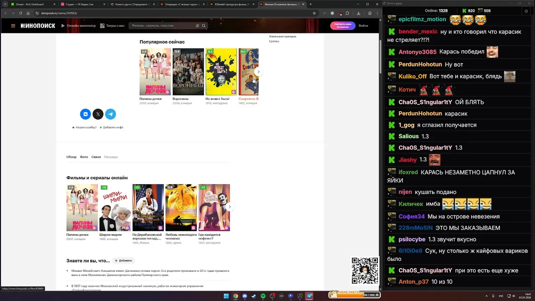Open Не может быть! poster

point(221,72)
